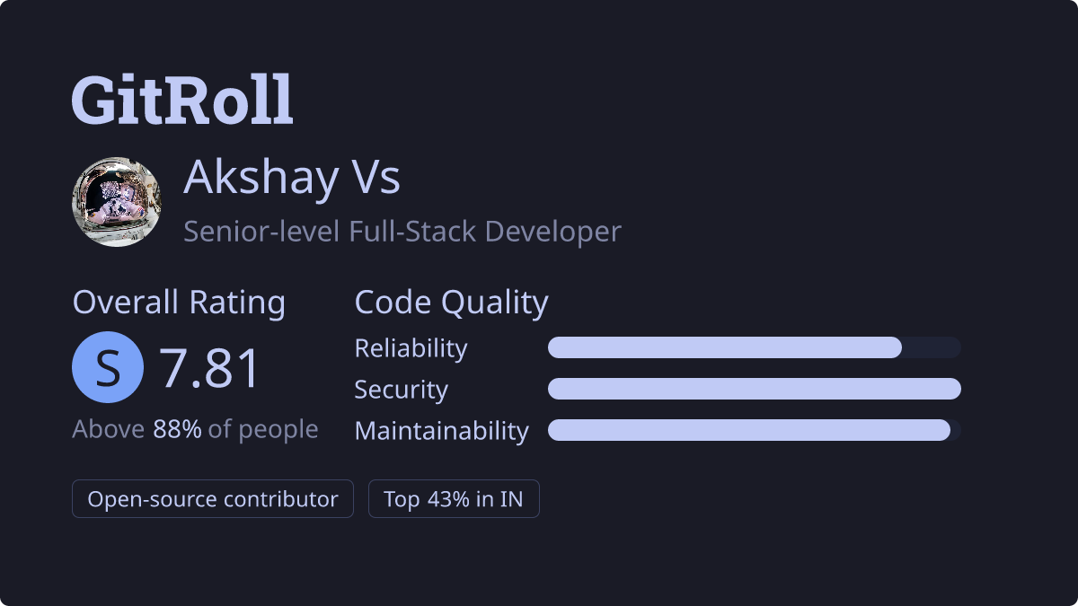Click the blue S rating badge

[x=108, y=367]
